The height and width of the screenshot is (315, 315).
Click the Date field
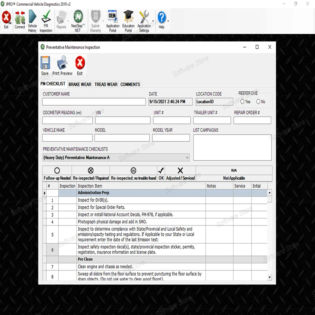(170, 102)
